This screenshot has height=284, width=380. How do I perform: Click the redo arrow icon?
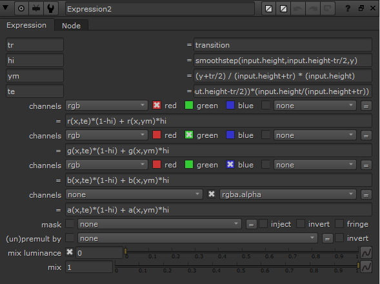(313, 9)
